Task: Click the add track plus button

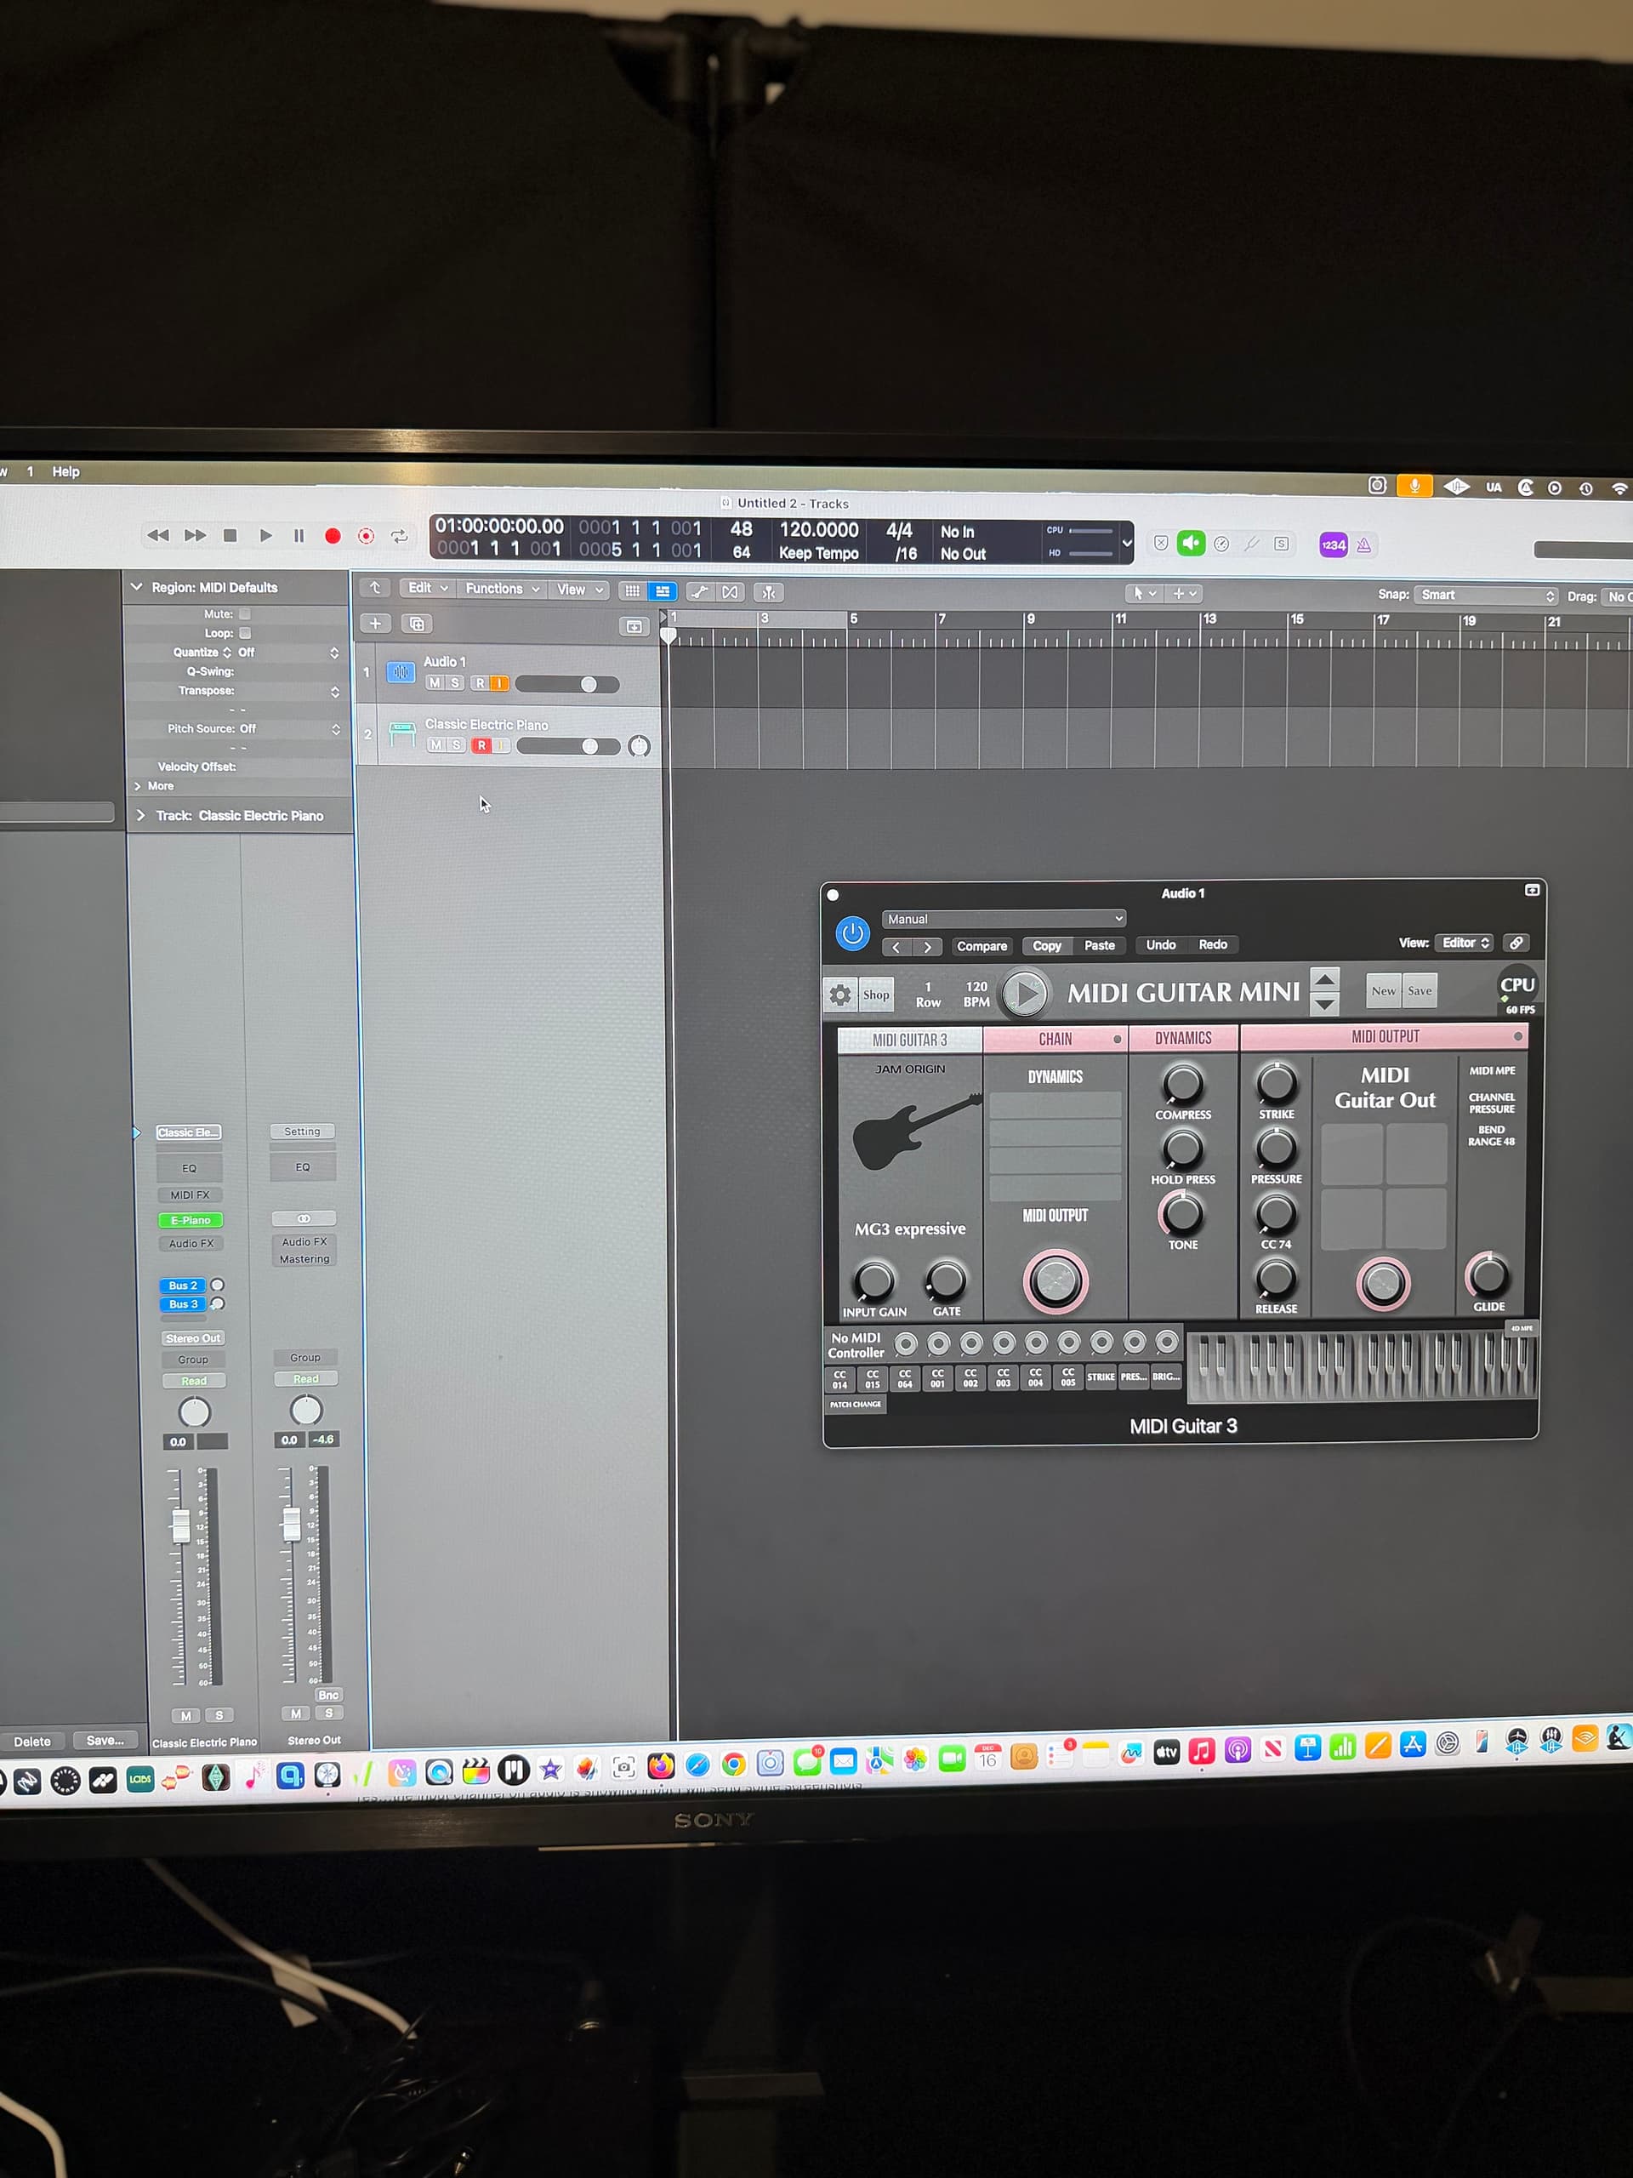Action: [375, 624]
